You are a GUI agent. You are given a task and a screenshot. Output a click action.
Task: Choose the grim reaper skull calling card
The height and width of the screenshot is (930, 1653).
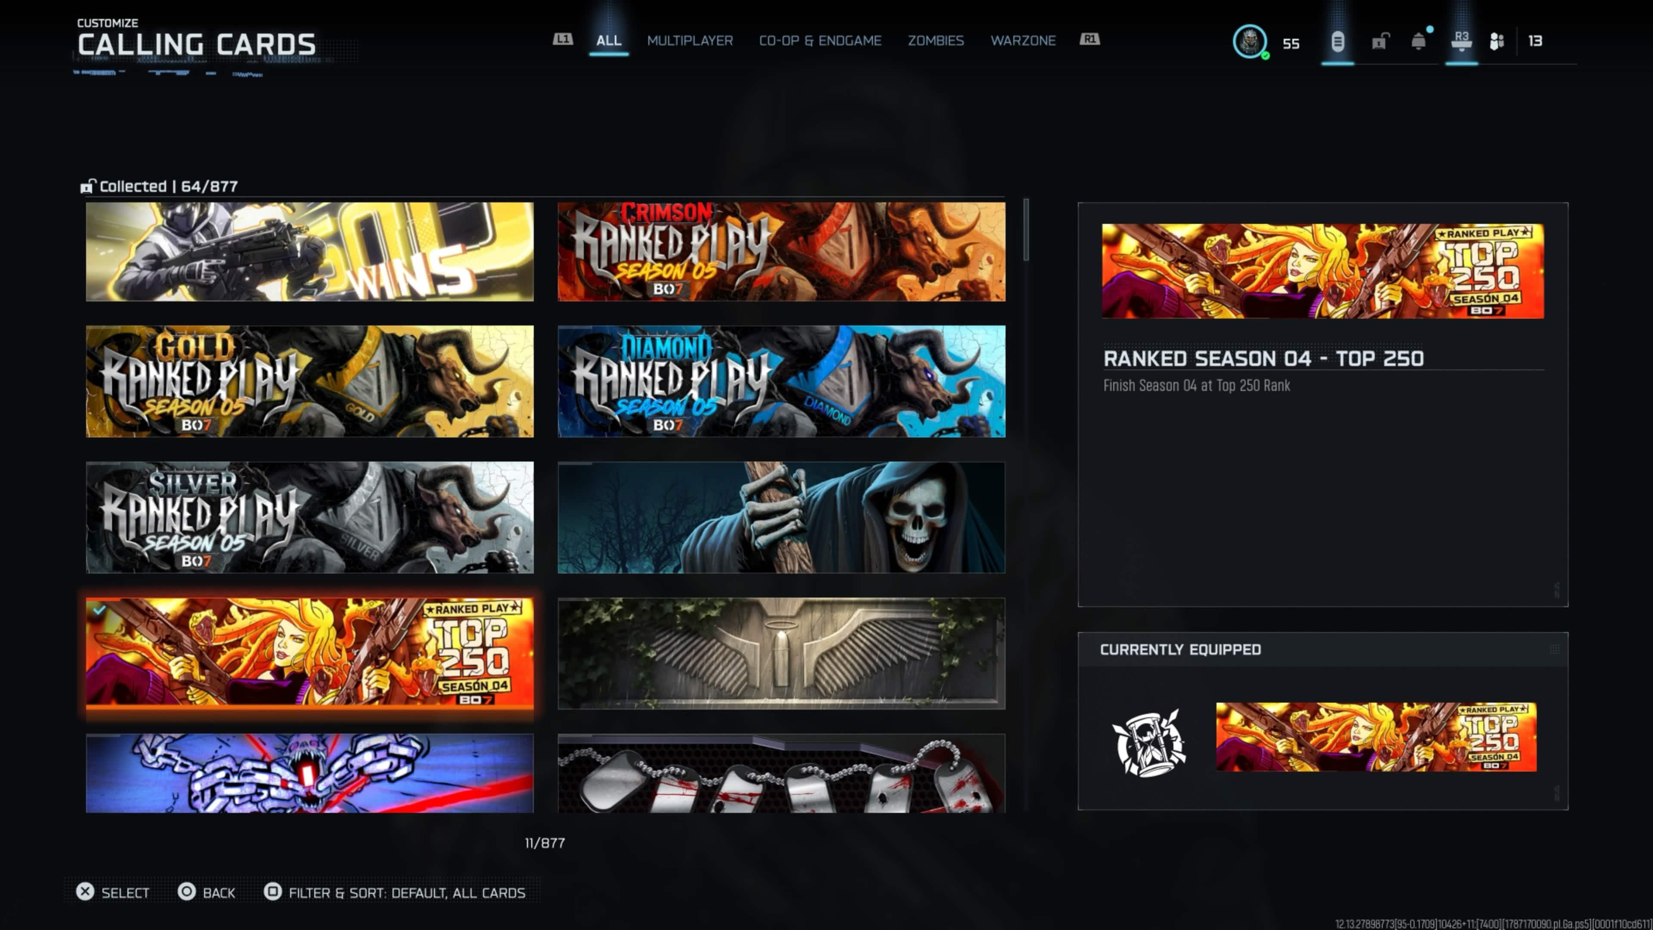[x=782, y=517]
